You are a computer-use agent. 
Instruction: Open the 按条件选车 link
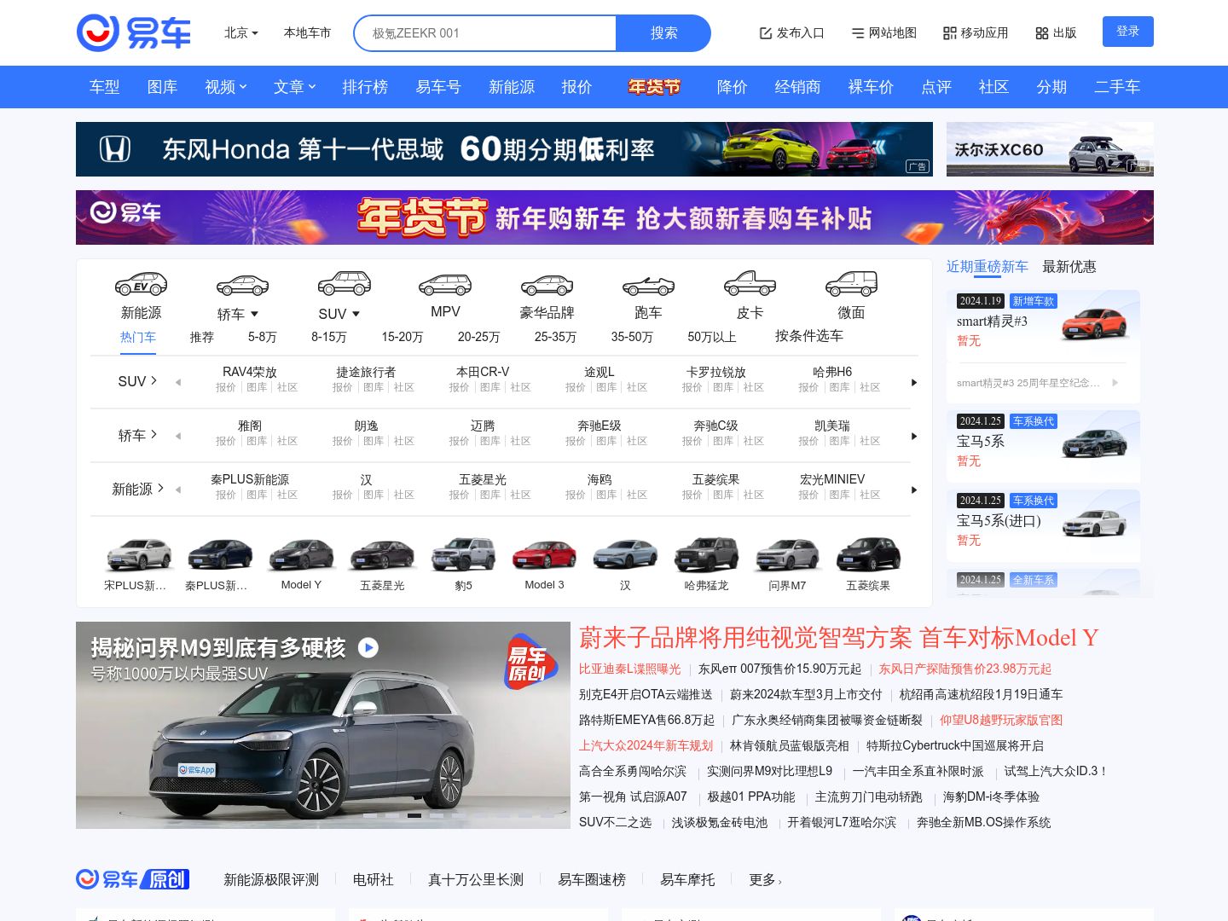(x=809, y=336)
